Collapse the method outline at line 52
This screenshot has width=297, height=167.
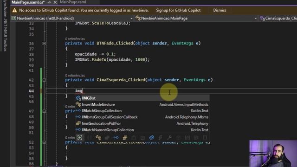(x=44, y=142)
